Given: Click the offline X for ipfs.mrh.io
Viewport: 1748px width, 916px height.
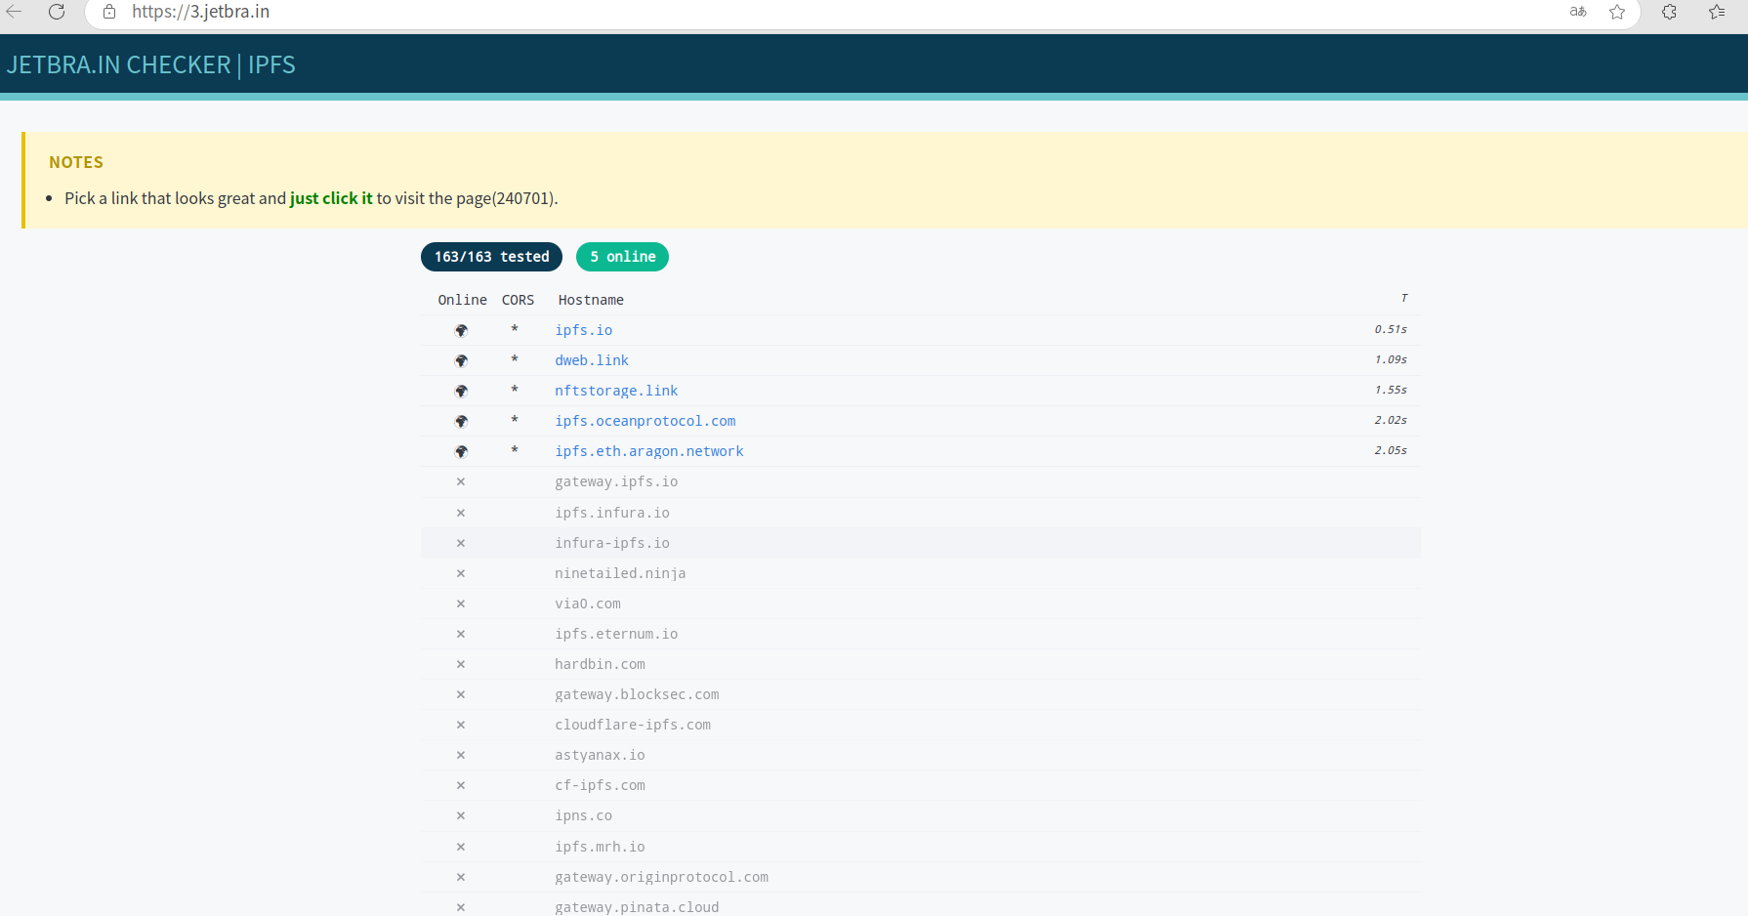Looking at the screenshot, I should click(461, 847).
